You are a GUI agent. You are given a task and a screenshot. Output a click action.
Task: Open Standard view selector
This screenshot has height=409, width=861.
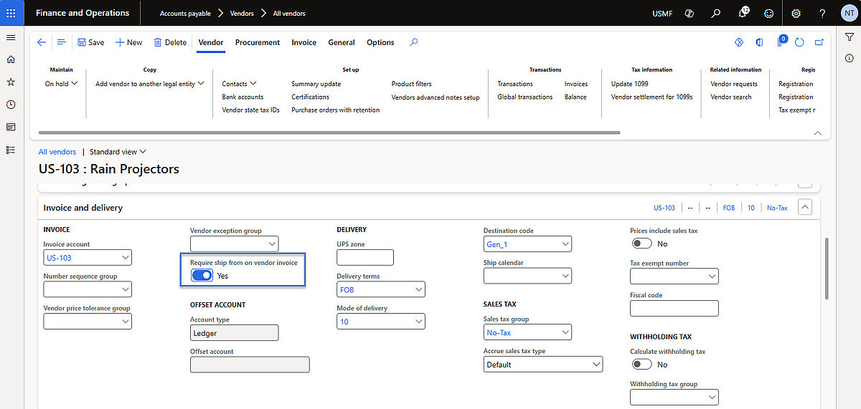(x=118, y=152)
